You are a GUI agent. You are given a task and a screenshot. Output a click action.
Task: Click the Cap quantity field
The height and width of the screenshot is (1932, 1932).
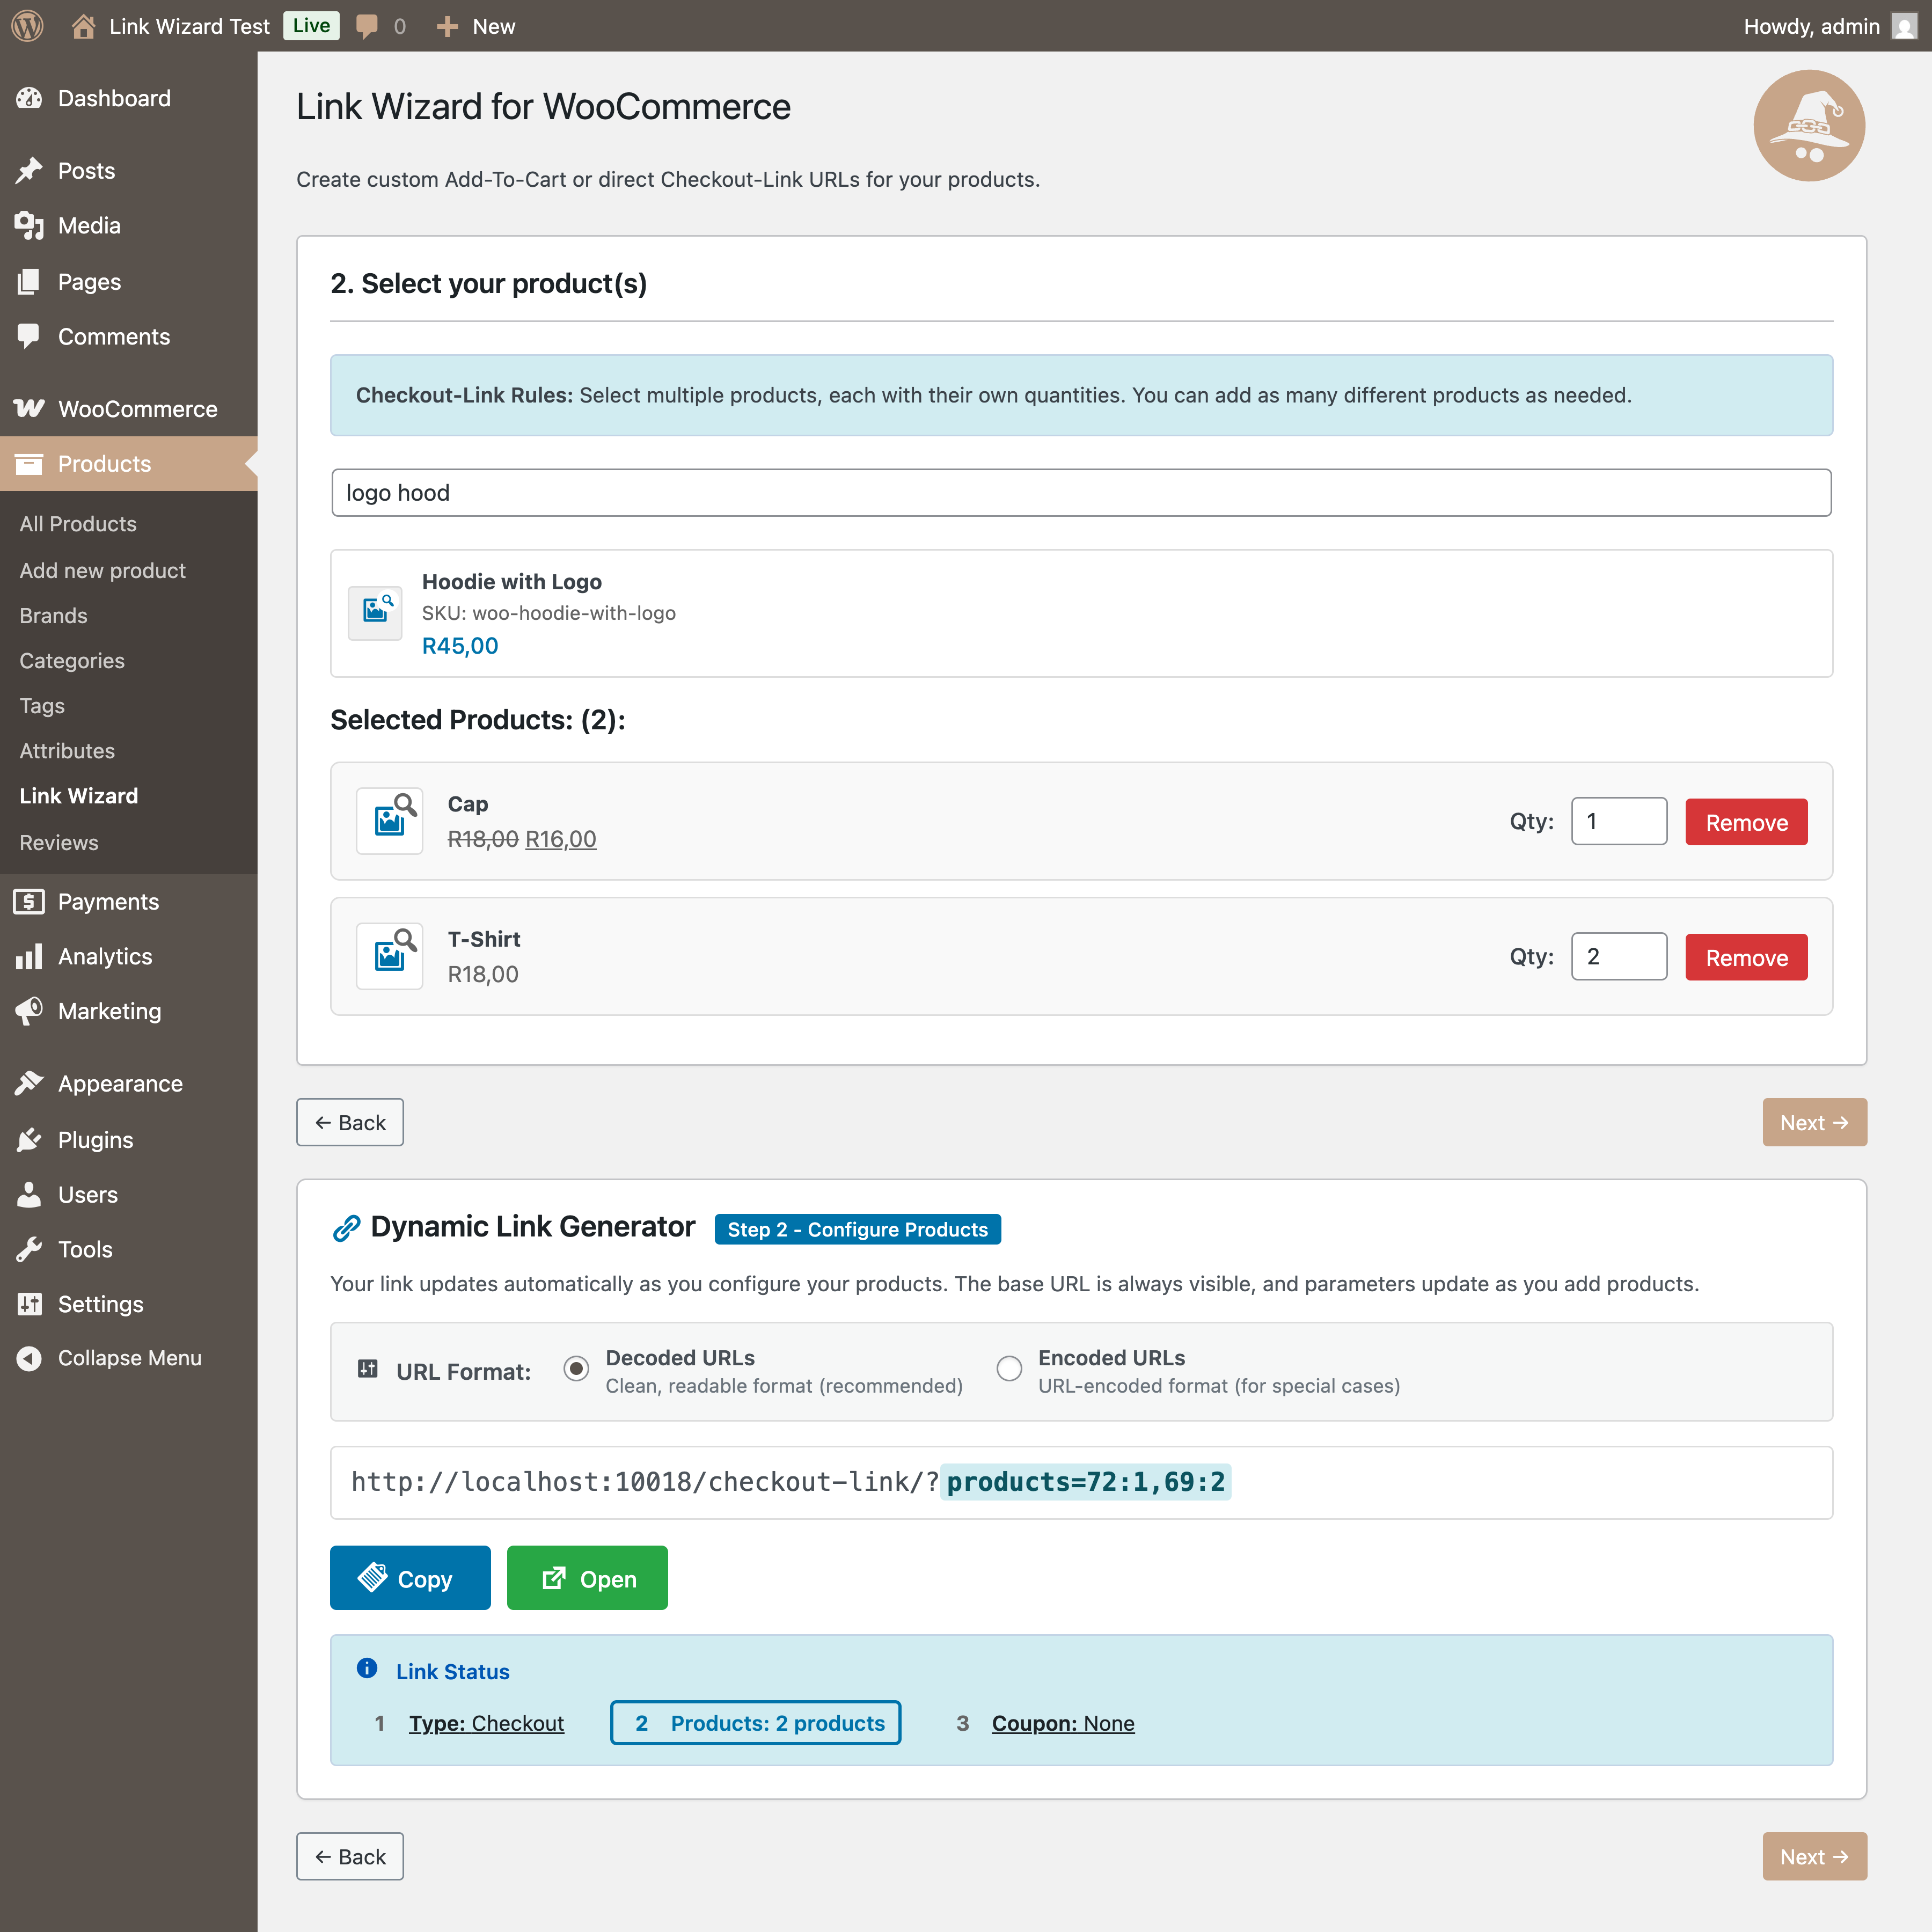[1618, 821]
